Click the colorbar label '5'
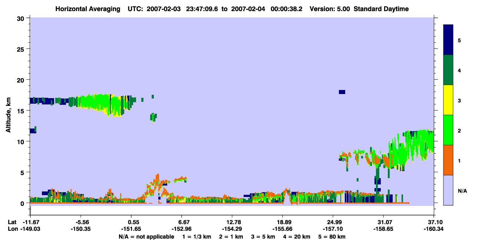The image size is (482, 247). [x=459, y=40]
